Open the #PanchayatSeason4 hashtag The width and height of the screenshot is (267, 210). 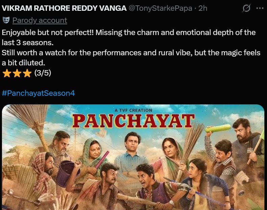38,93
